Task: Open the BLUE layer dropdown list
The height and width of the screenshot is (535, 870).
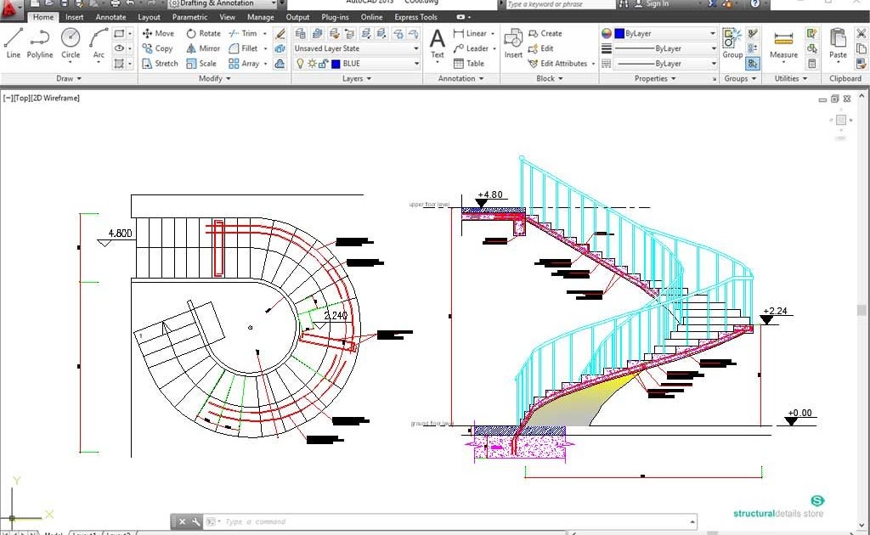Action: pyautogui.click(x=356, y=63)
